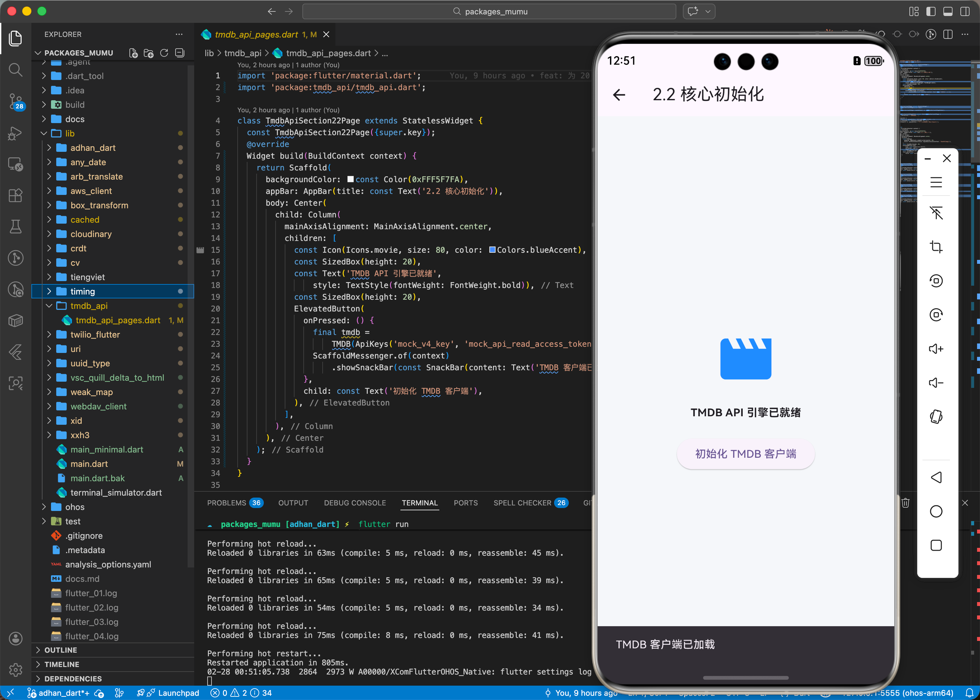Click the emulator crop screenshot icon
The width and height of the screenshot is (980, 700).
coord(936,247)
